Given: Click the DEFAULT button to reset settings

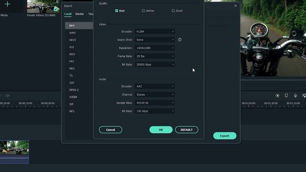Looking at the screenshot, I should (x=186, y=129).
